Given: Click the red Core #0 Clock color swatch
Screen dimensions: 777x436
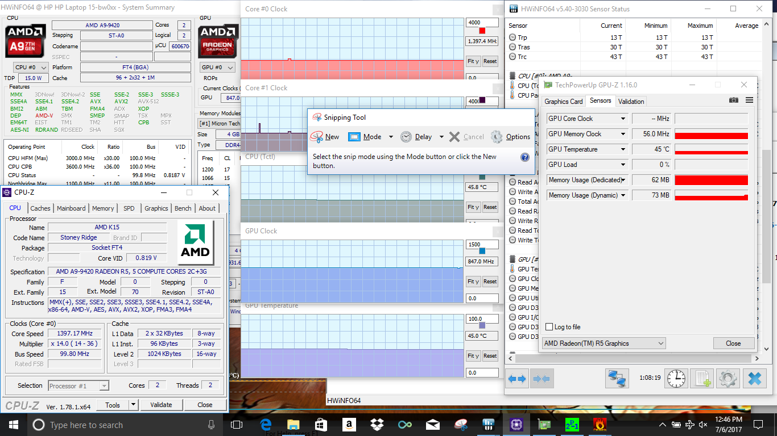Looking at the screenshot, I should (482, 31).
